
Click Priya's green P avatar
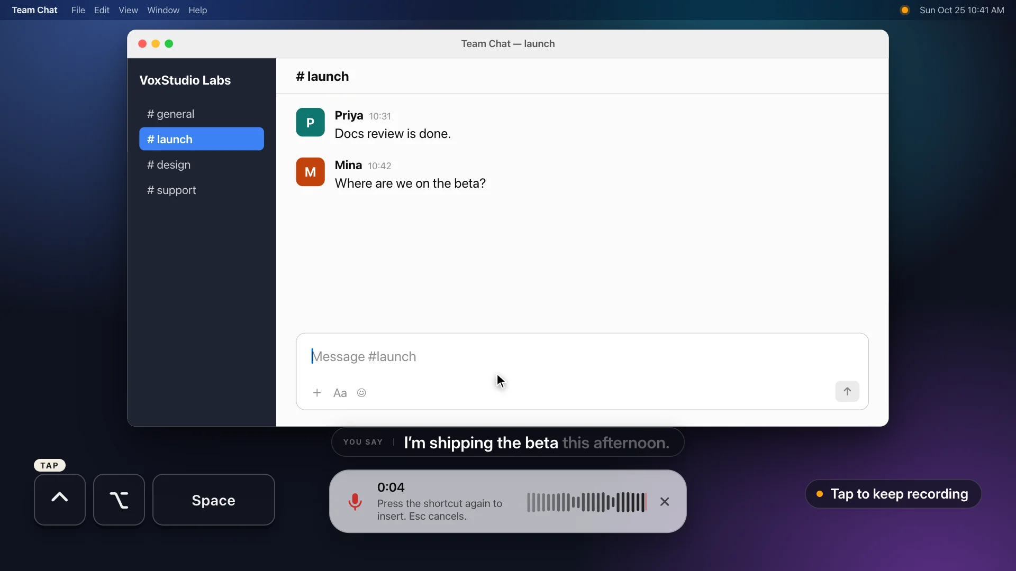(x=310, y=122)
